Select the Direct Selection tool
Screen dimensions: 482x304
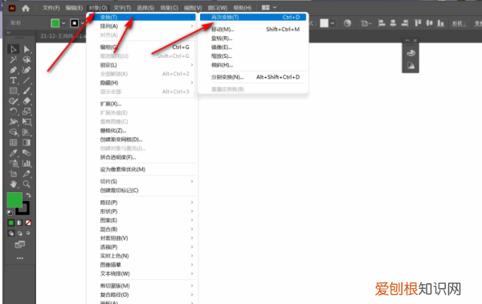tap(27, 49)
